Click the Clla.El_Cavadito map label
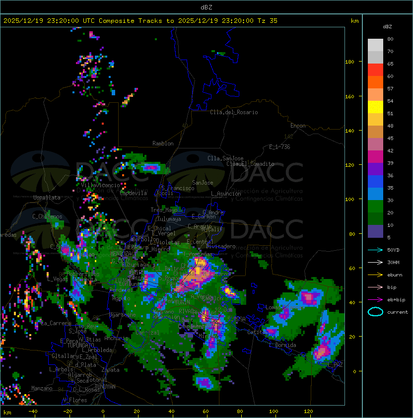413x418 pixels. (250, 164)
